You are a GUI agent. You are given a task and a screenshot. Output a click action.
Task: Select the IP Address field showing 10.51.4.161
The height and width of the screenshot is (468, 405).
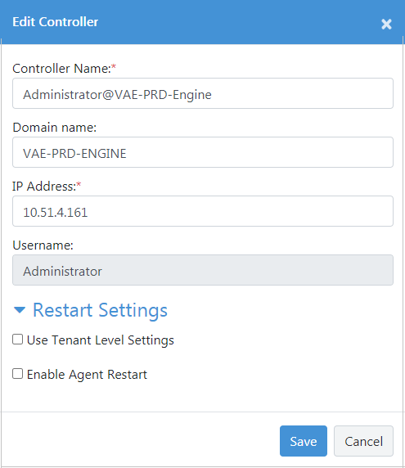click(x=203, y=211)
